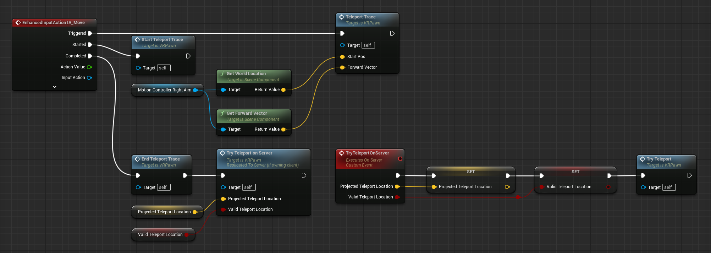Click input exec pin of Valid Location SET node

click(542, 176)
